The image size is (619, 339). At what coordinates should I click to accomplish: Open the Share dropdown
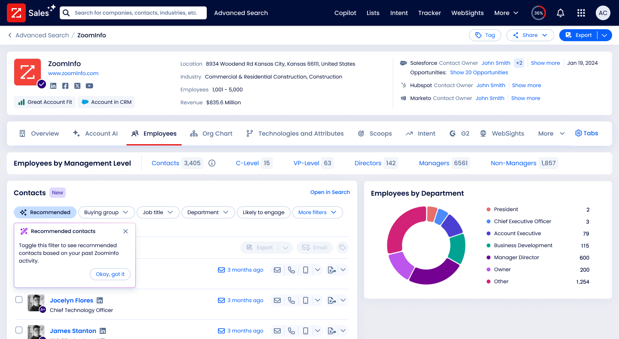click(x=530, y=35)
